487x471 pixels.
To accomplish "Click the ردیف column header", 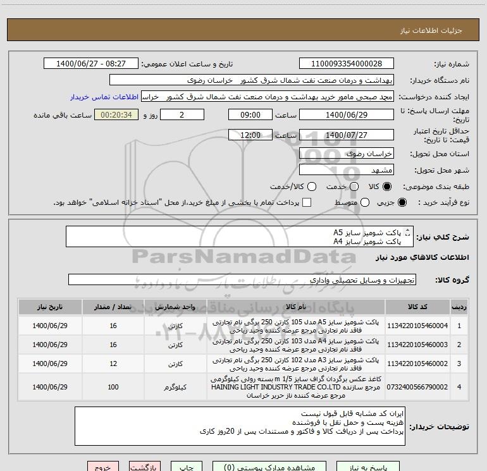I will 459,307.
